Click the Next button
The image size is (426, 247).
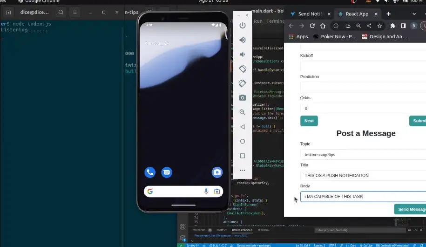pos(309,121)
